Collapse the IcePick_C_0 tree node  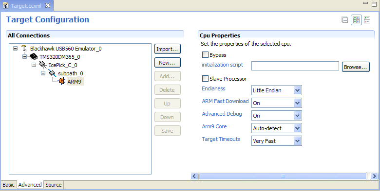click(34, 65)
